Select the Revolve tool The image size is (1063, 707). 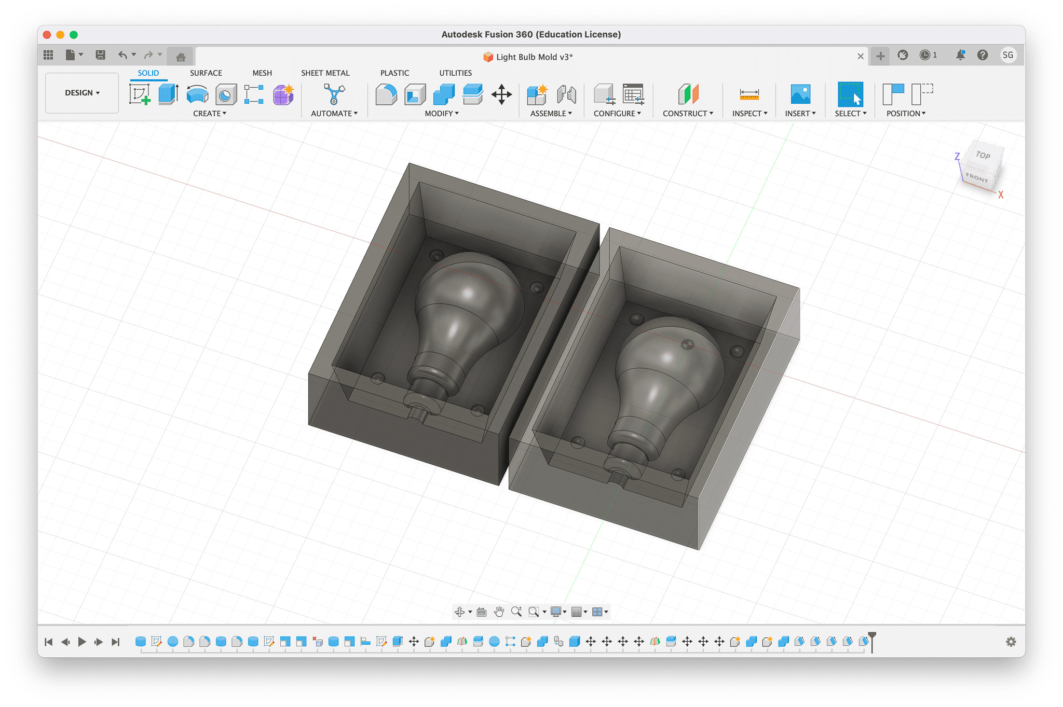click(x=197, y=94)
